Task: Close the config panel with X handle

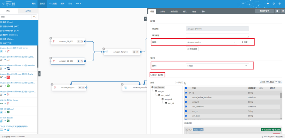Action: [x=145, y=19]
